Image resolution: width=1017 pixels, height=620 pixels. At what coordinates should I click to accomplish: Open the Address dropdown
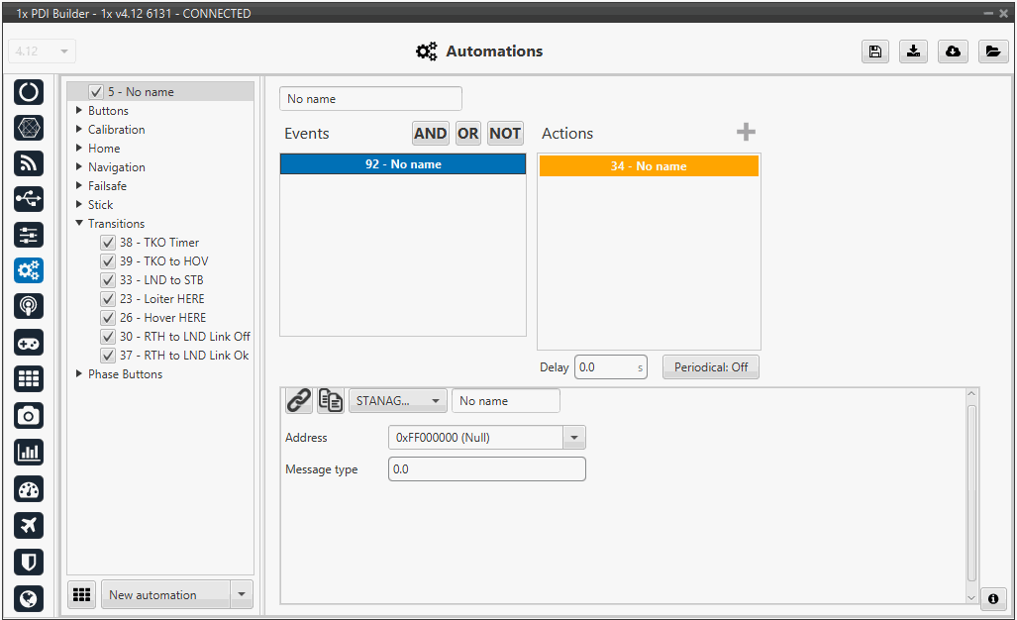point(574,438)
